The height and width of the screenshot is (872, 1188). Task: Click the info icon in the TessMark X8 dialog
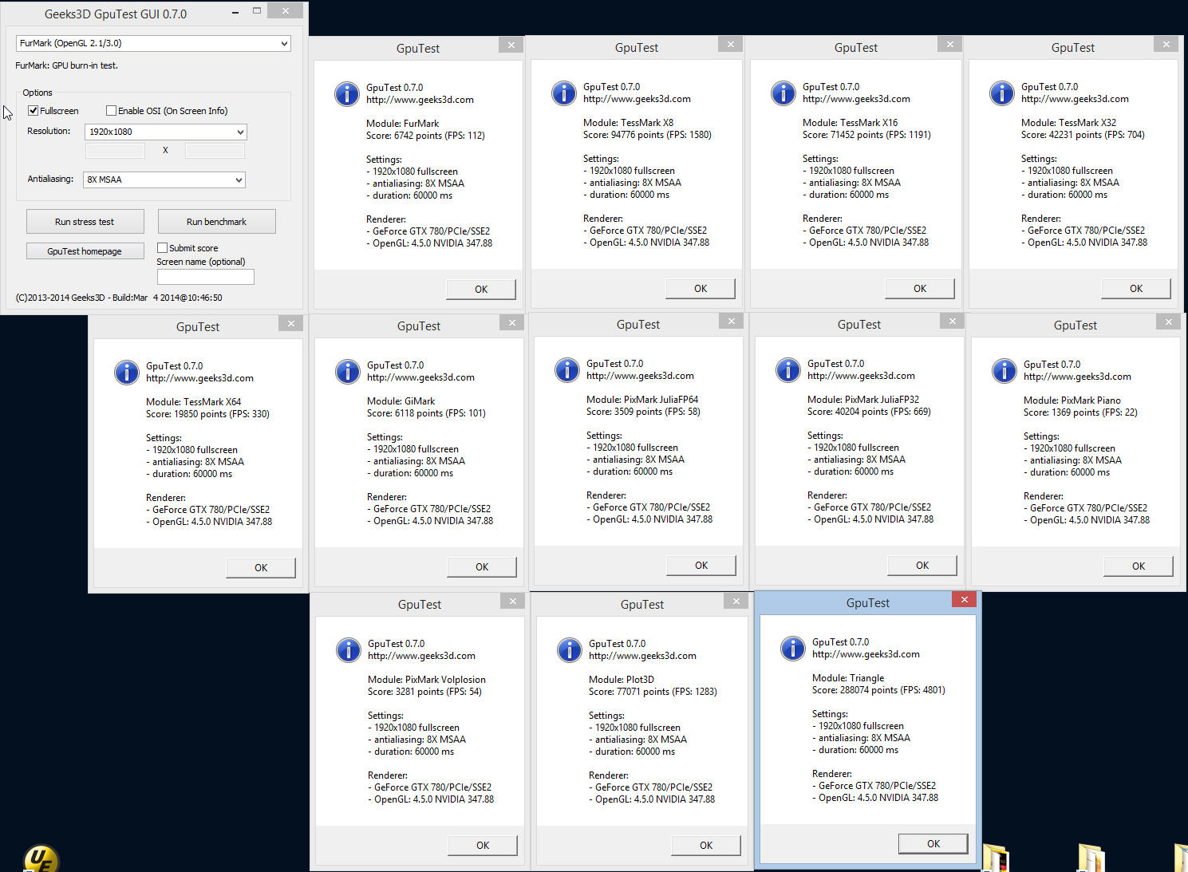click(x=564, y=93)
